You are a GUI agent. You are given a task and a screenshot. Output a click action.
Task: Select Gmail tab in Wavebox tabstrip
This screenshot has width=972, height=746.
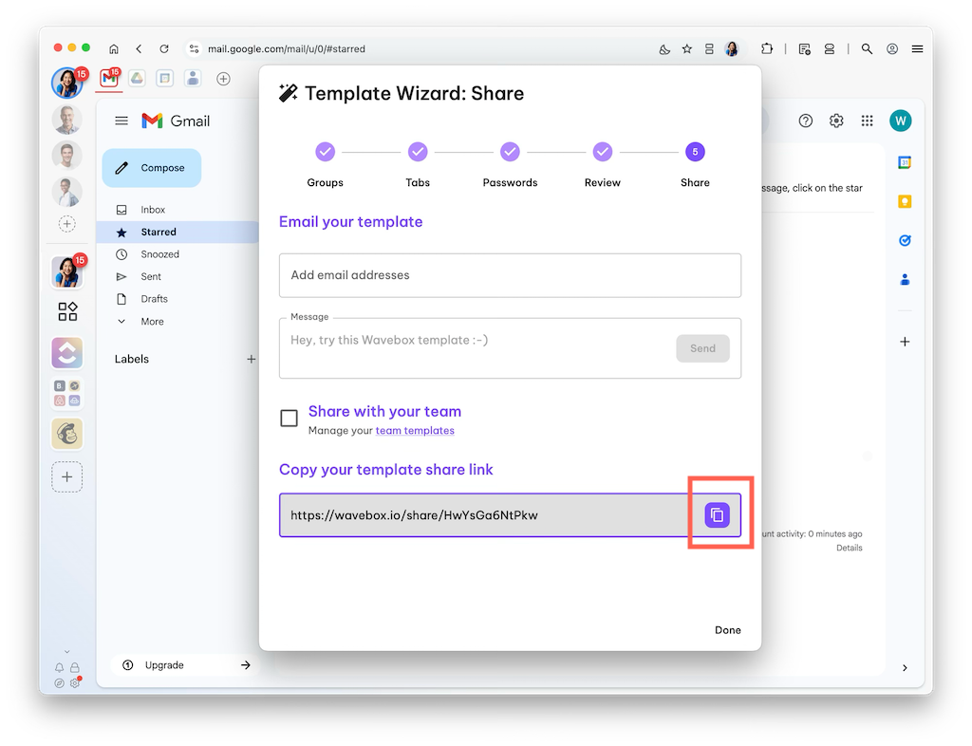pyautogui.click(x=109, y=79)
